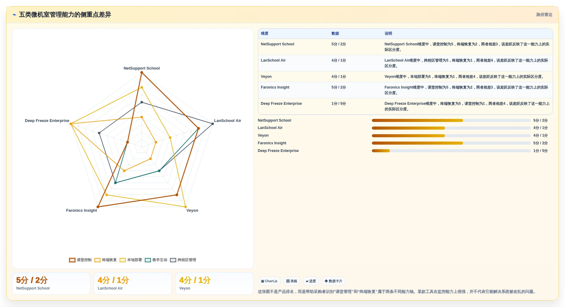Click the LanSchool Air radar axis label
Screen dimensions: 565x307
point(228,121)
